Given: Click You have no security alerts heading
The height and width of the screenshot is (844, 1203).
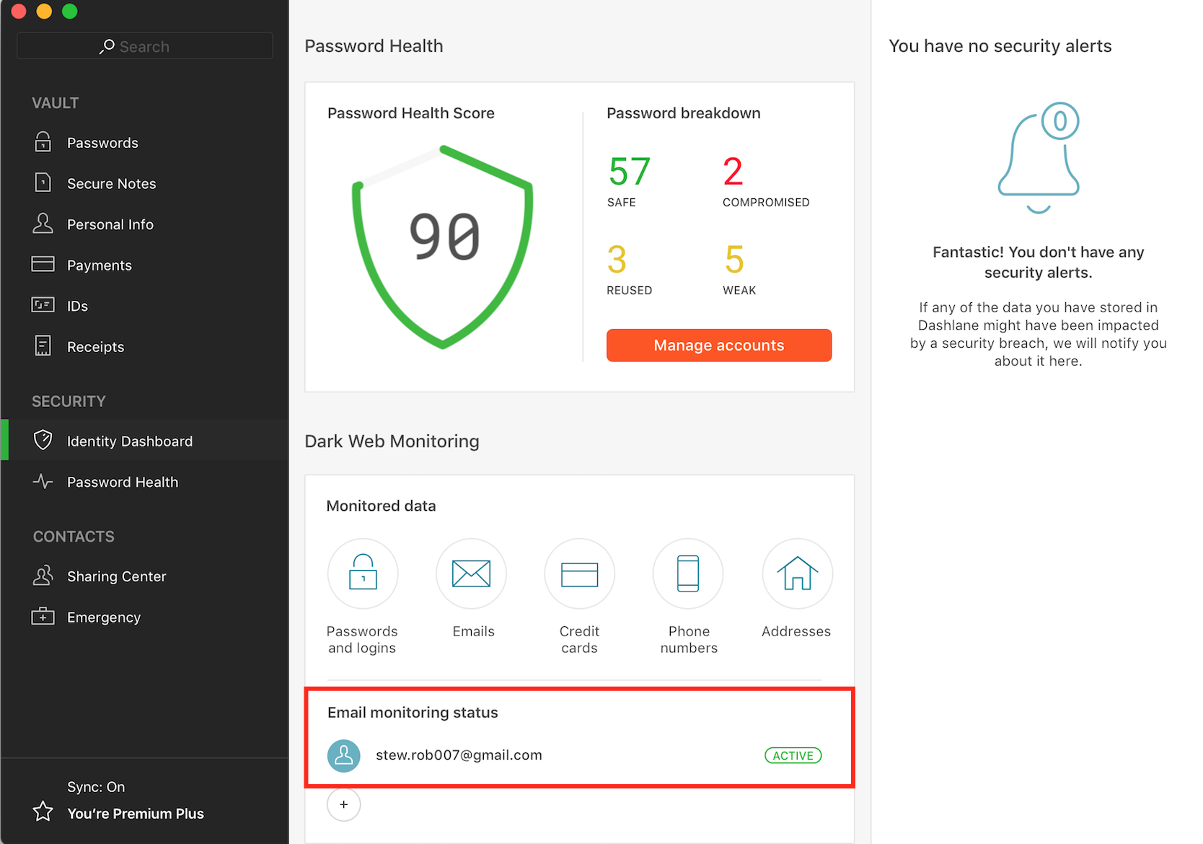Looking at the screenshot, I should (x=1000, y=46).
